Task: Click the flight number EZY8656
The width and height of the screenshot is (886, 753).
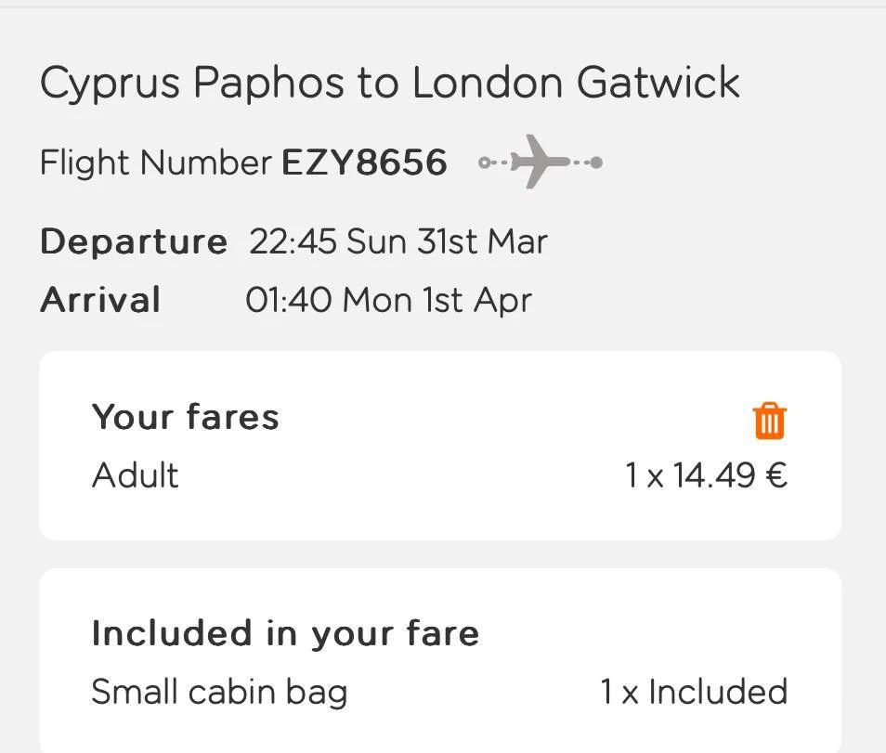Action: point(364,163)
